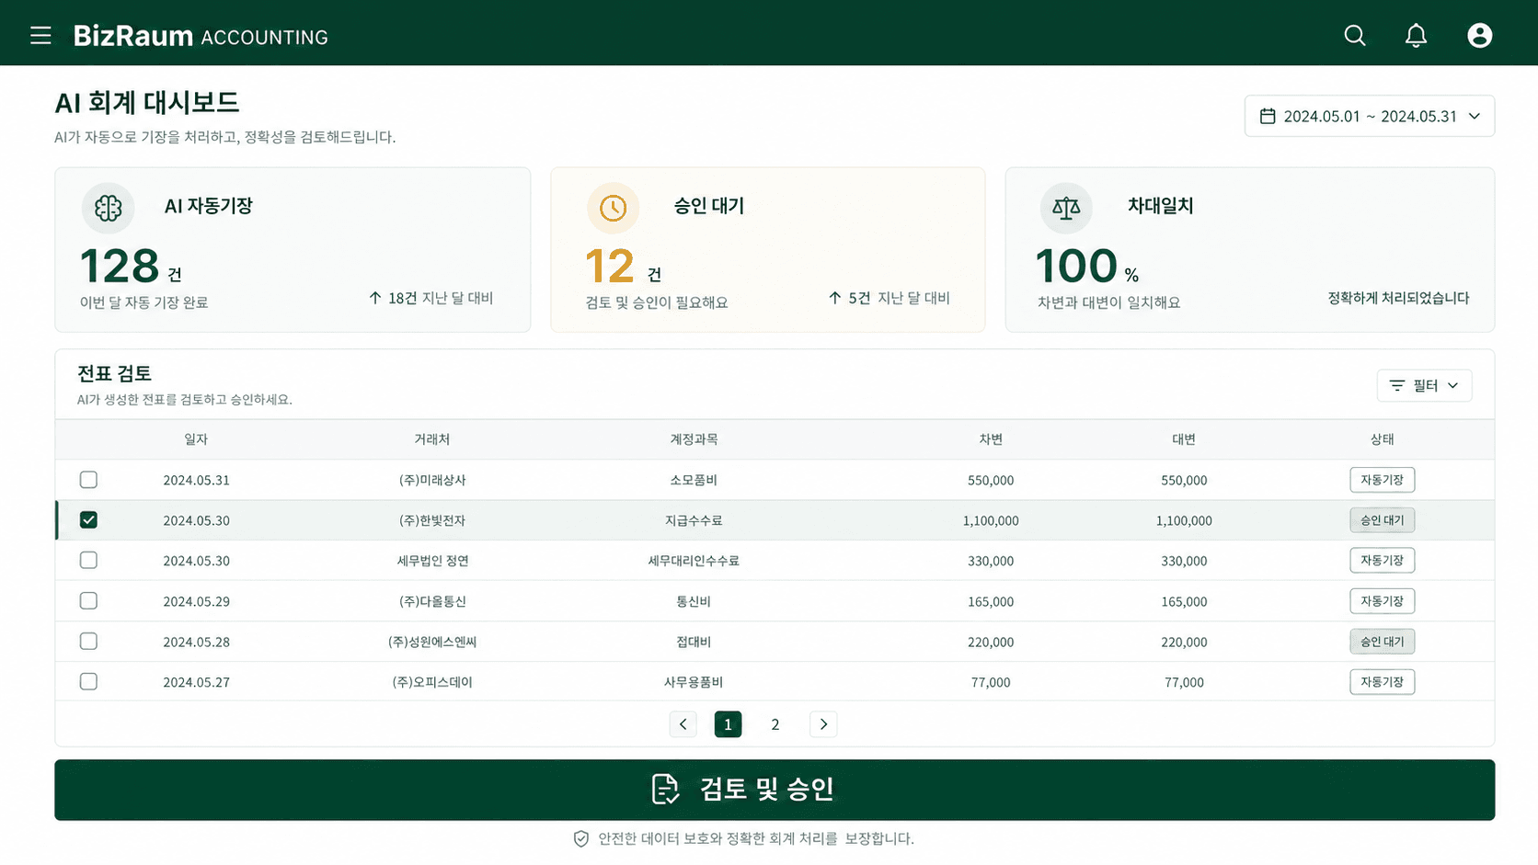The width and height of the screenshot is (1538, 865).
Task: Click the up arrow next to 5건
Action: 834,298
